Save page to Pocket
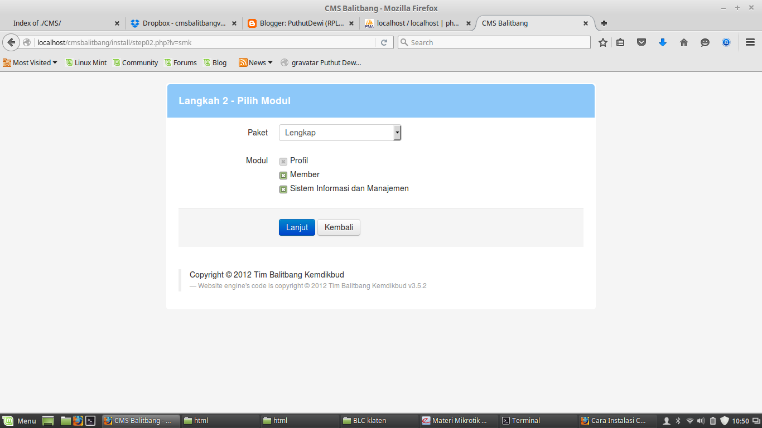Viewport: 762px width, 428px height. pyautogui.click(x=642, y=42)
